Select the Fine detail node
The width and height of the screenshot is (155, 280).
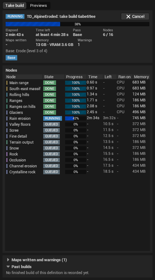(77, 136)
